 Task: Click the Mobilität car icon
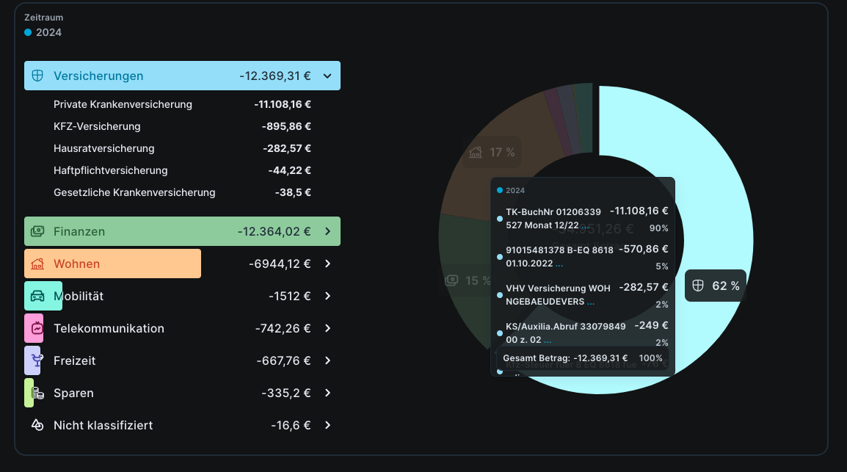pos(38,296)
